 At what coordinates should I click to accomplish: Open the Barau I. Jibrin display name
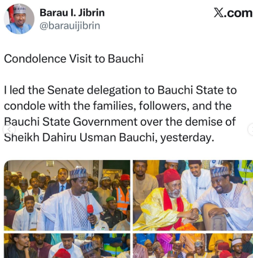(x=72, y=13)
